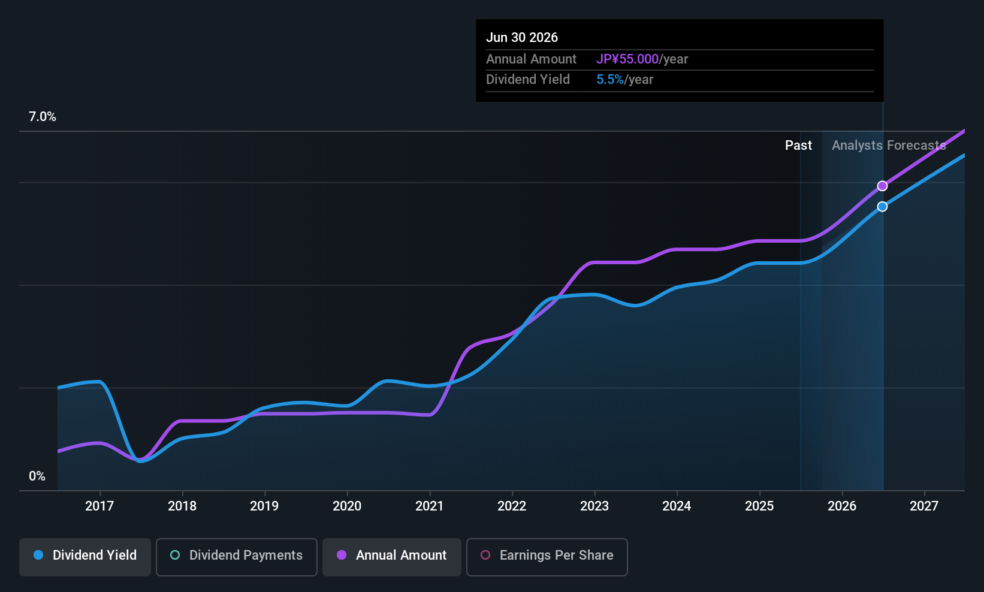Click the tooltip's Dividend Yield label
This screenshot has width=984, height=592.
[528, 80]
